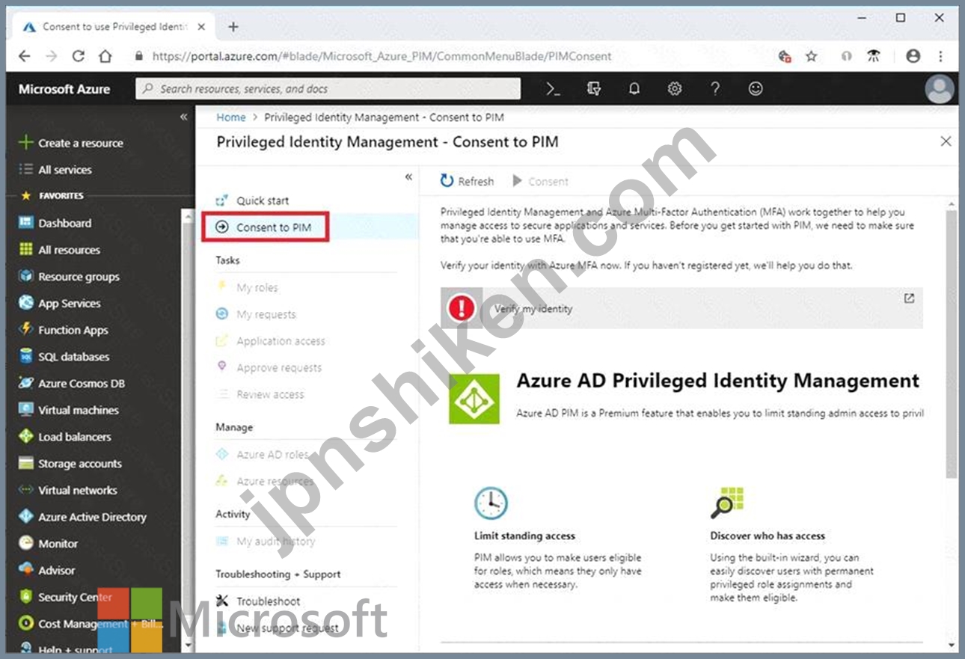Open the account avatar menu
Viewport: 965px width, 659px height.
click(939, 89)
